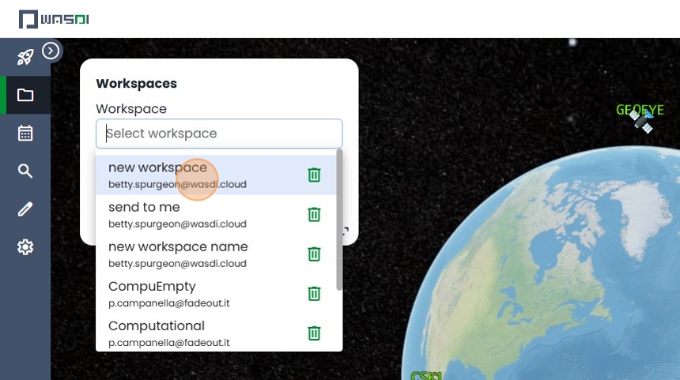Open the search magnifier icon in sidebar
The height and width of the screenshot is (380, 680).
pyautogui.click(x=25, y=171)
